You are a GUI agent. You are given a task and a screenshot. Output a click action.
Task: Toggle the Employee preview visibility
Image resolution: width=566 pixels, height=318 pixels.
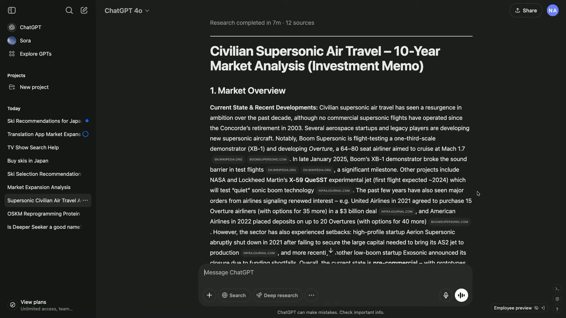[x=536, y=308]
